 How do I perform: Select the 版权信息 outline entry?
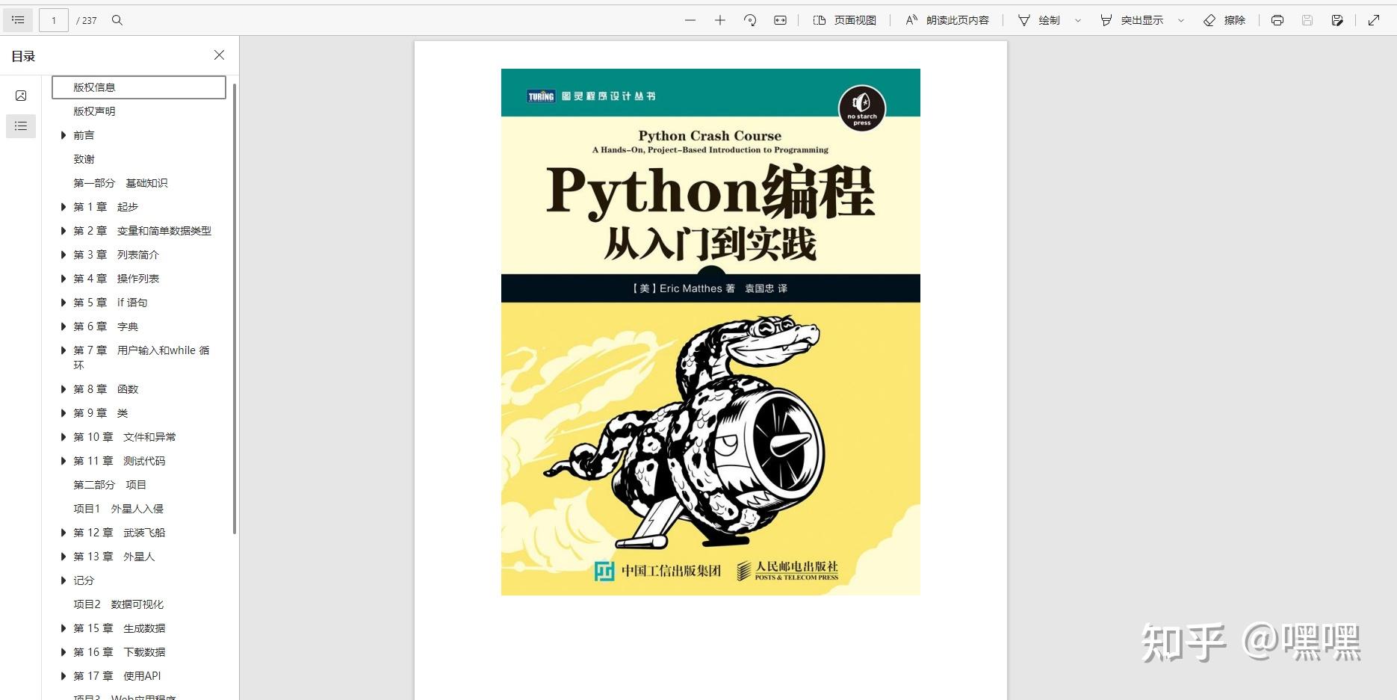click(139, 87)
